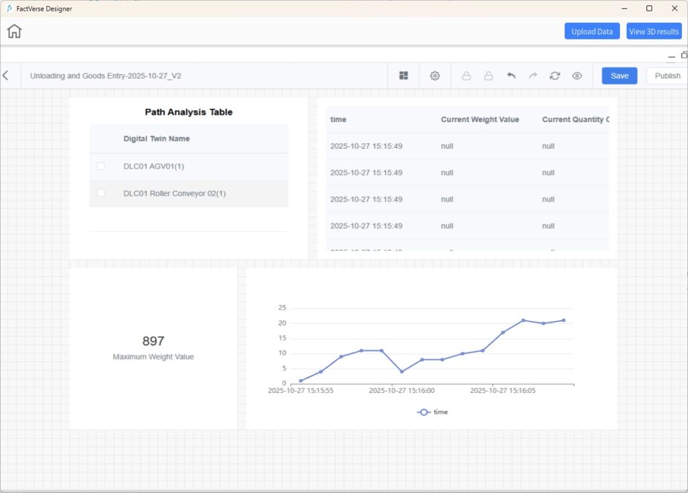Click the Home icon

click(13, 31)
